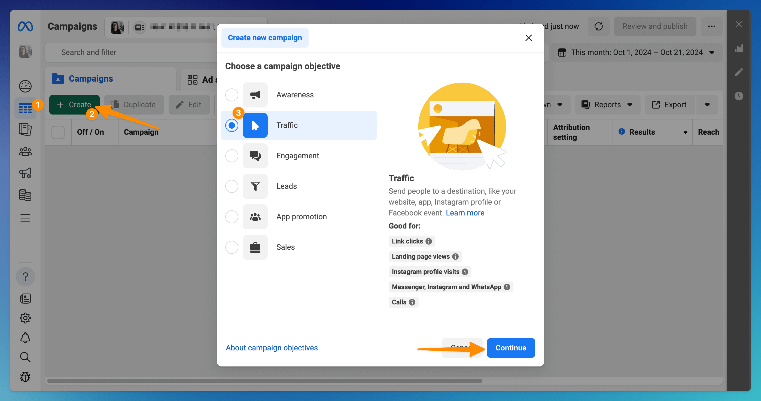This screenshot has width=761, height=401.
Task: Open the billing coins stack icon
Action: coord(25,195)
